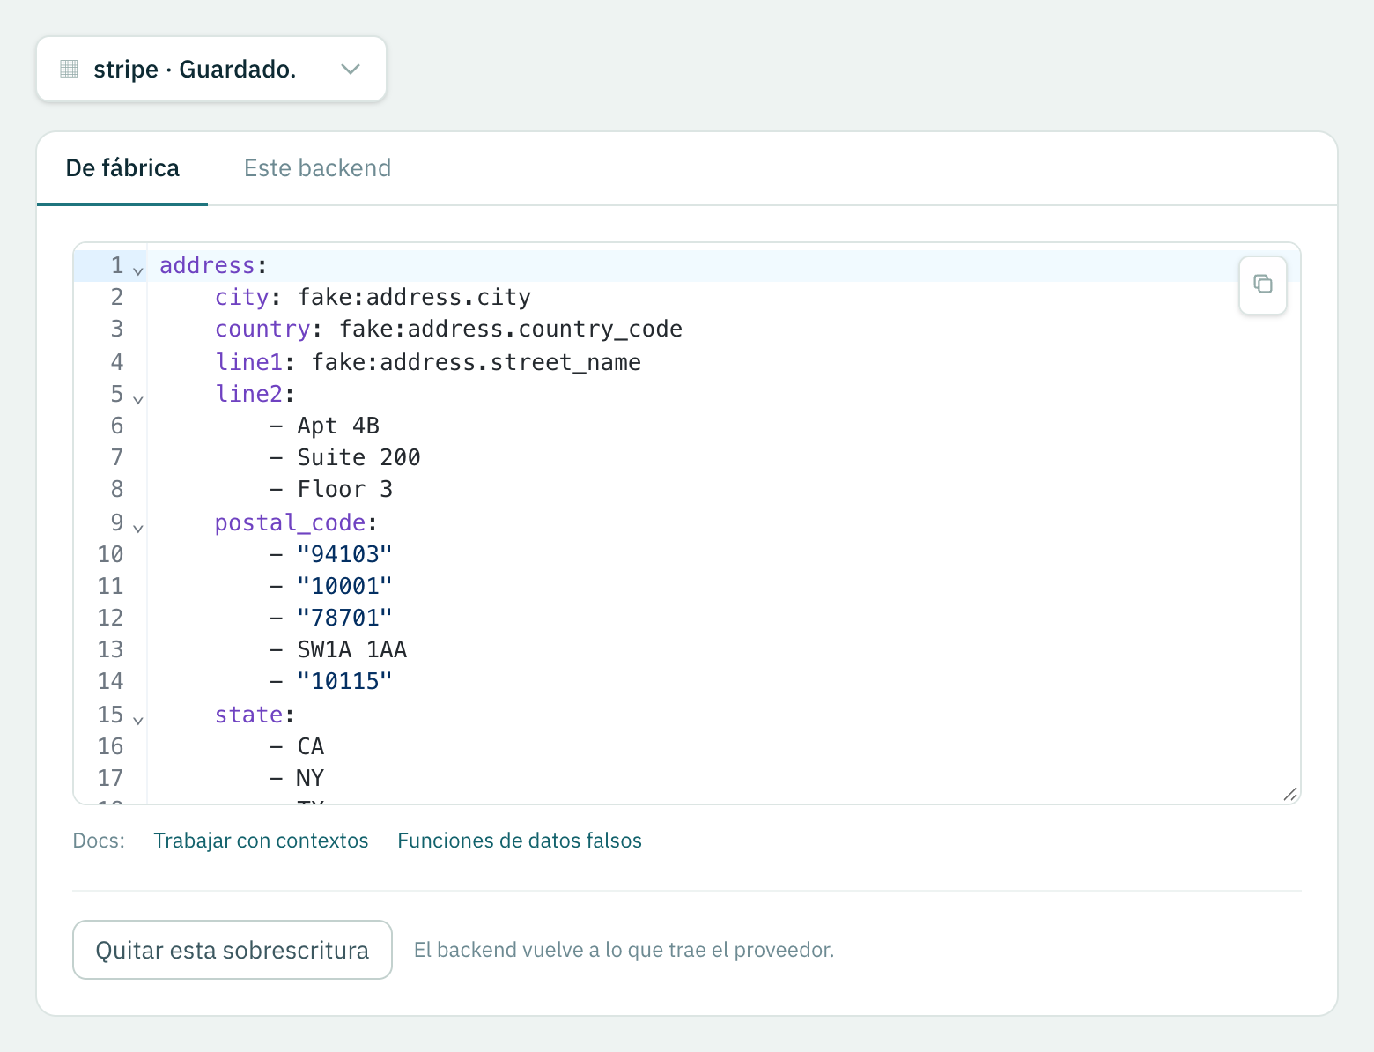Select the De fábrica tab

122,168
